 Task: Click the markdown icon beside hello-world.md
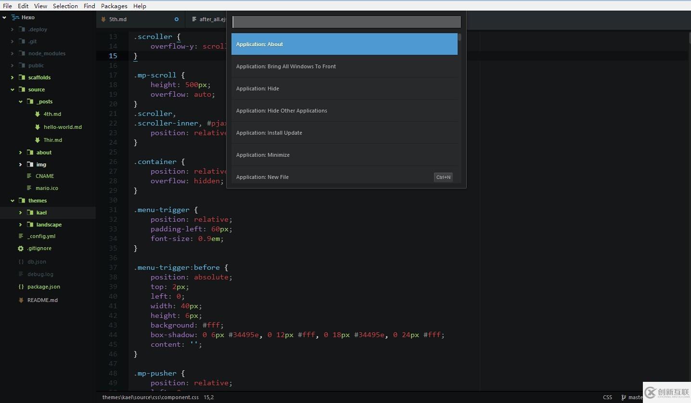pyautogui.click(x=38, y=127)
